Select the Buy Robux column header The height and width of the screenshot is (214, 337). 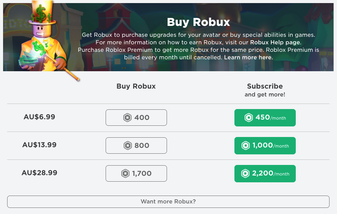tap(136, 87)
